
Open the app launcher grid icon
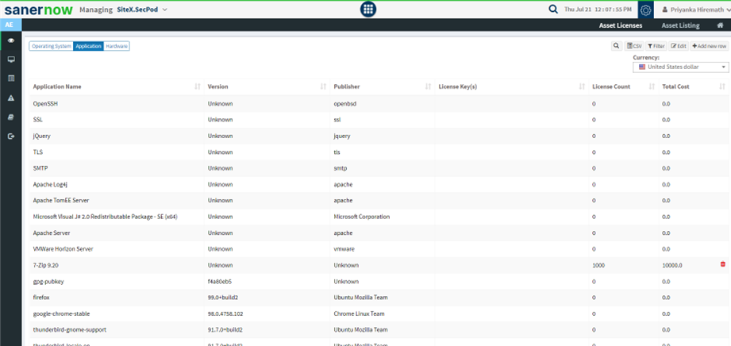coord(367,10)
